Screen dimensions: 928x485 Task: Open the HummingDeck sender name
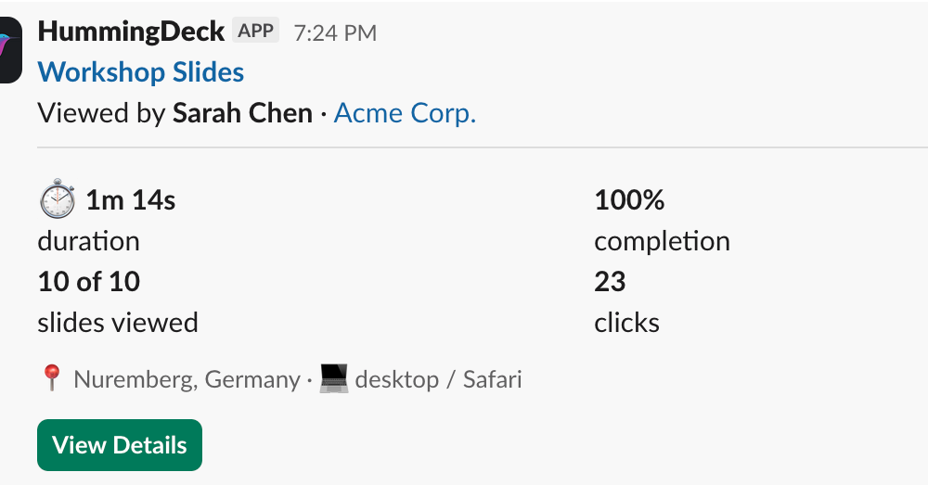tap(131, 32)
